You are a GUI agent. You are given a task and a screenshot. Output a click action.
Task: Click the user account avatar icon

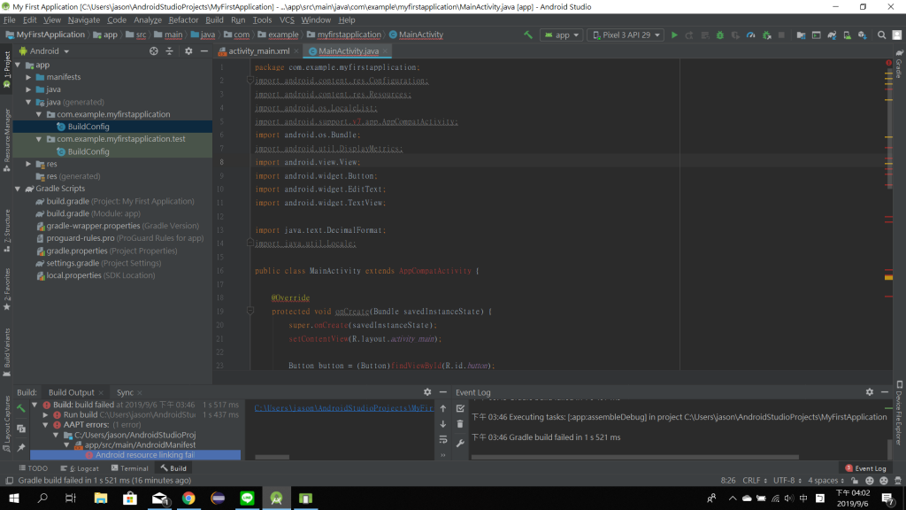[897, 35]
